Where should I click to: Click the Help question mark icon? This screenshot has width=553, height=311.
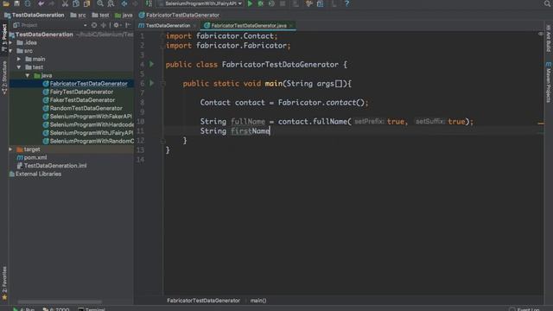[346, 3]
